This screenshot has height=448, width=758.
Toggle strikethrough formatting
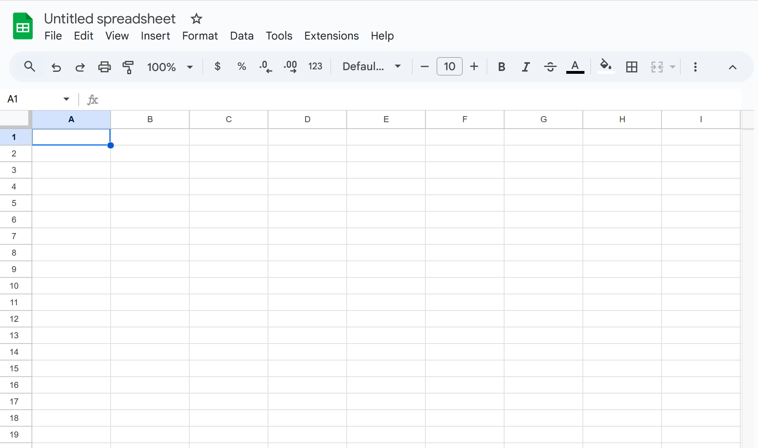[550, 67]
